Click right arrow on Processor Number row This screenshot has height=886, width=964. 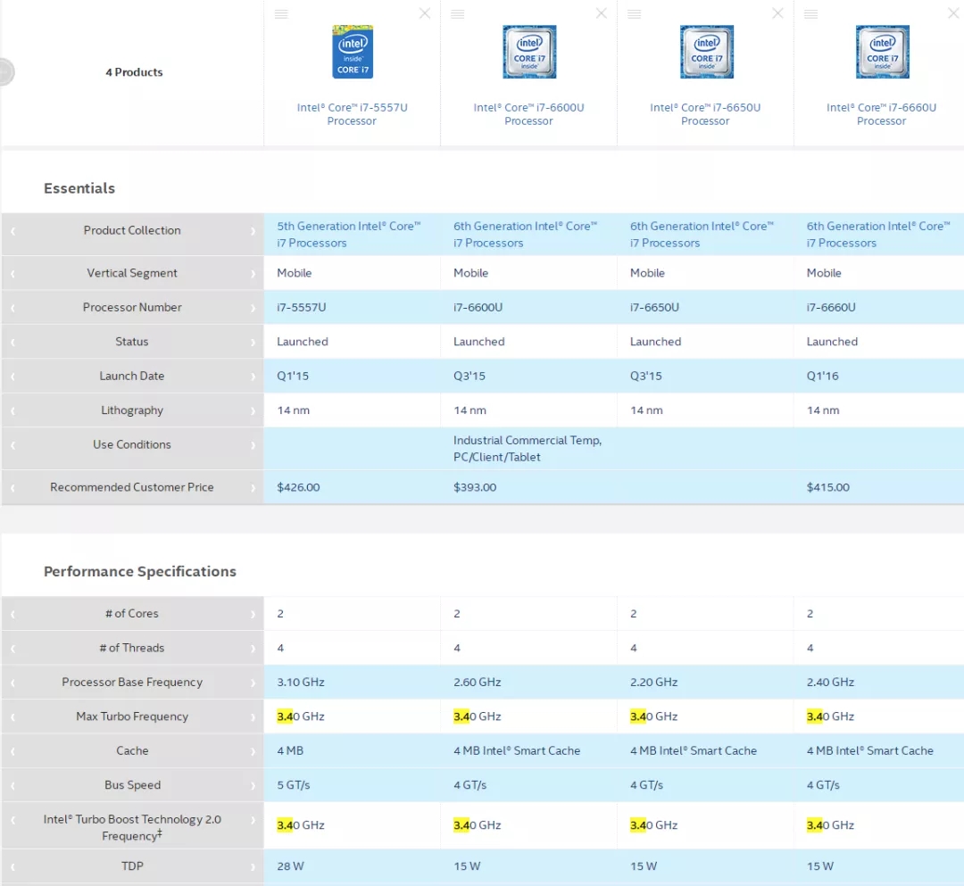(x=253, y=308)
